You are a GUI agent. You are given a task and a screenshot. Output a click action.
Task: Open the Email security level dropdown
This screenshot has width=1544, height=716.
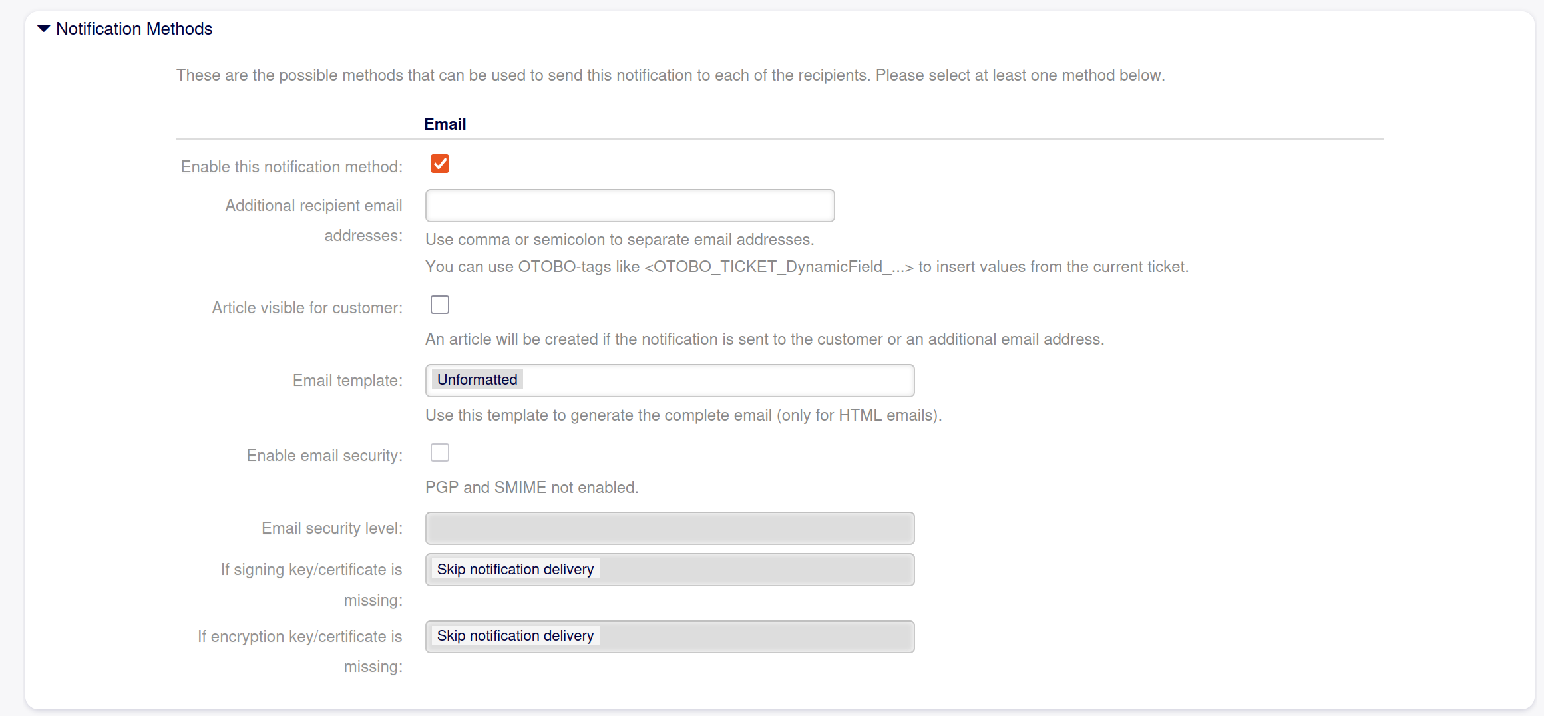click(x=670, y=528)
